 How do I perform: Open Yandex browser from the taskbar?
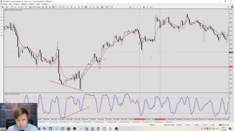[80, 128]
